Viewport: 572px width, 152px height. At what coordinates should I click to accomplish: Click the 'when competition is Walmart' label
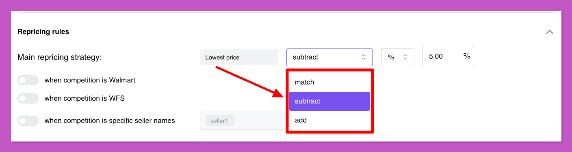(90, 80)
